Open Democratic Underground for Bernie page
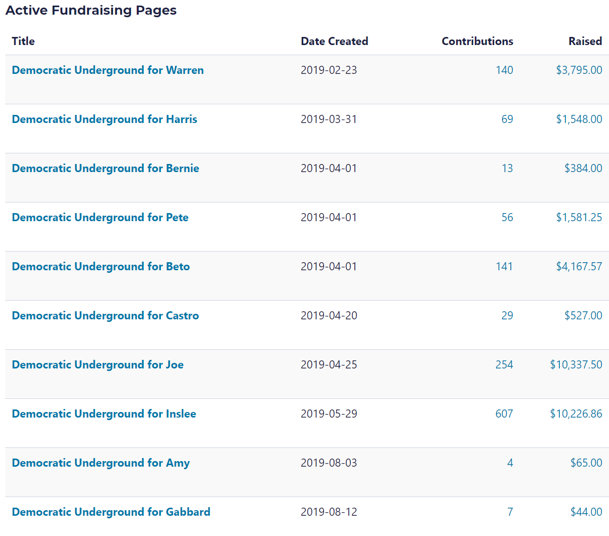 (x=105, y=169)
